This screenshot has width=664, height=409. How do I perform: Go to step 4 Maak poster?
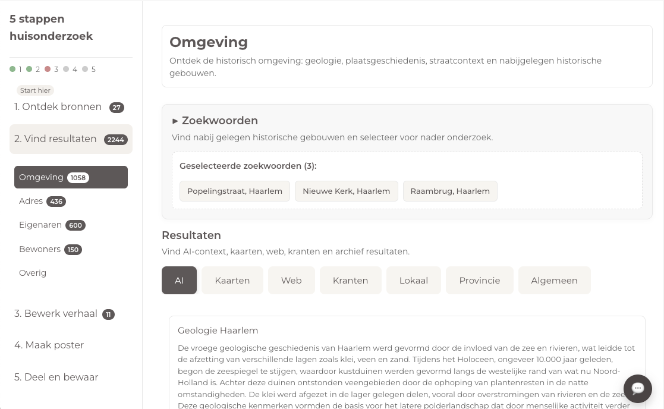pos(49,345)
